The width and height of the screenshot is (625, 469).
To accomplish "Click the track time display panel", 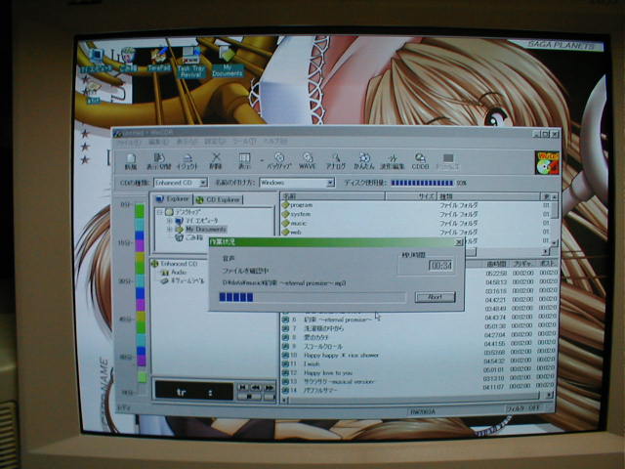I will coord(193,392).
